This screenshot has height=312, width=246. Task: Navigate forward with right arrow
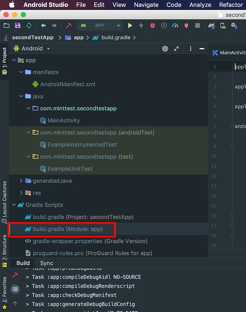(54, 26)
